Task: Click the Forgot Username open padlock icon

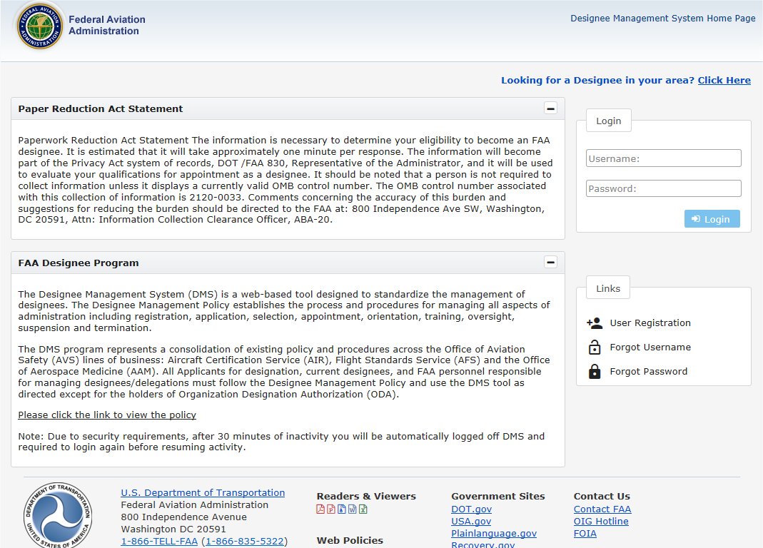Action: 594,347
